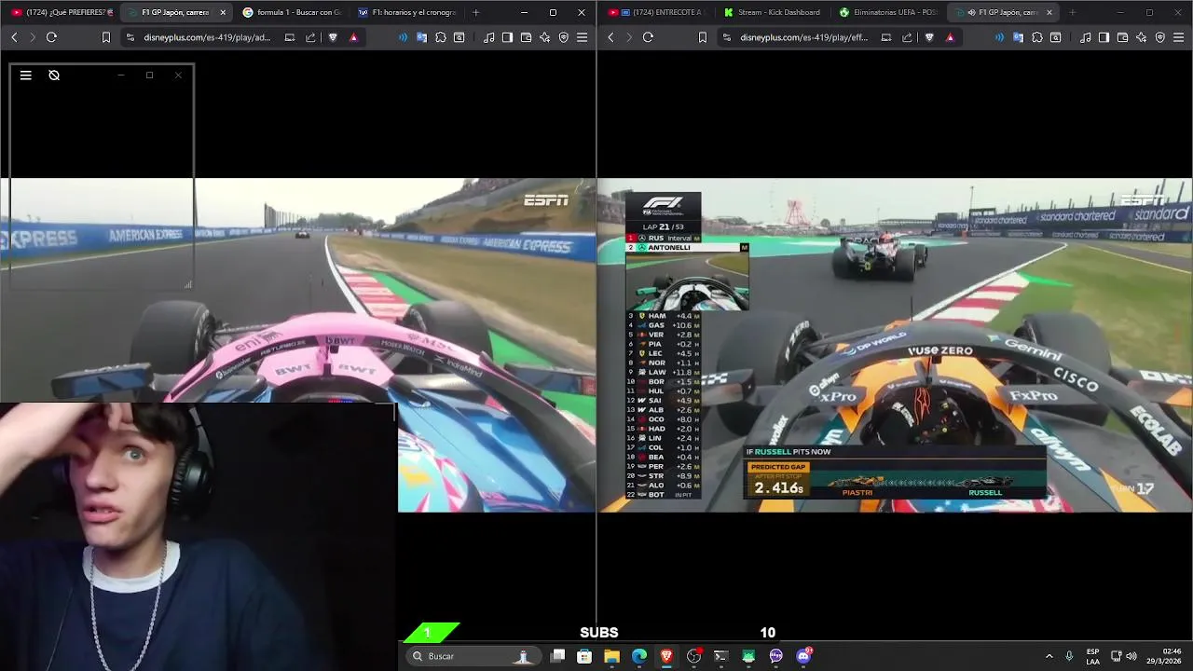
Task: Open Brave Shields in the left window
Action: pyautogui.click(x=333, y=37)
